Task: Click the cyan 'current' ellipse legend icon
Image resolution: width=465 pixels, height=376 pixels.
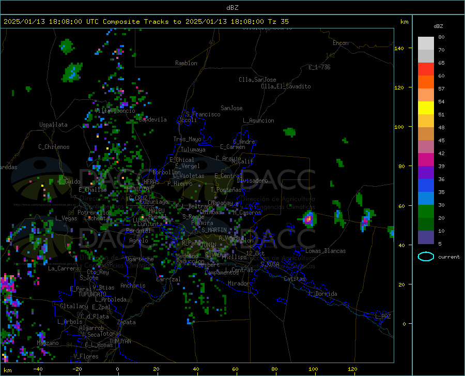Action: (426, 257)
